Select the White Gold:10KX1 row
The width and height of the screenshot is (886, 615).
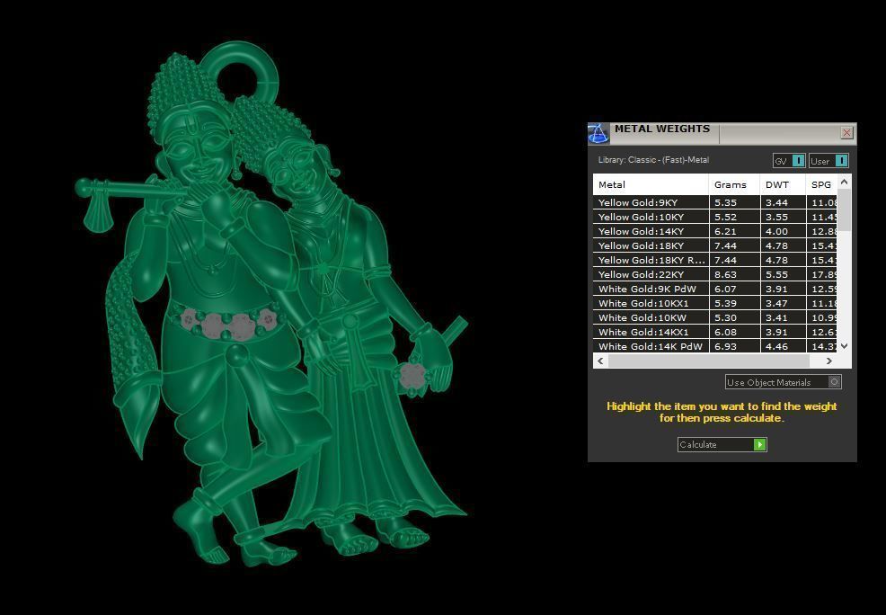coord(714,304)
